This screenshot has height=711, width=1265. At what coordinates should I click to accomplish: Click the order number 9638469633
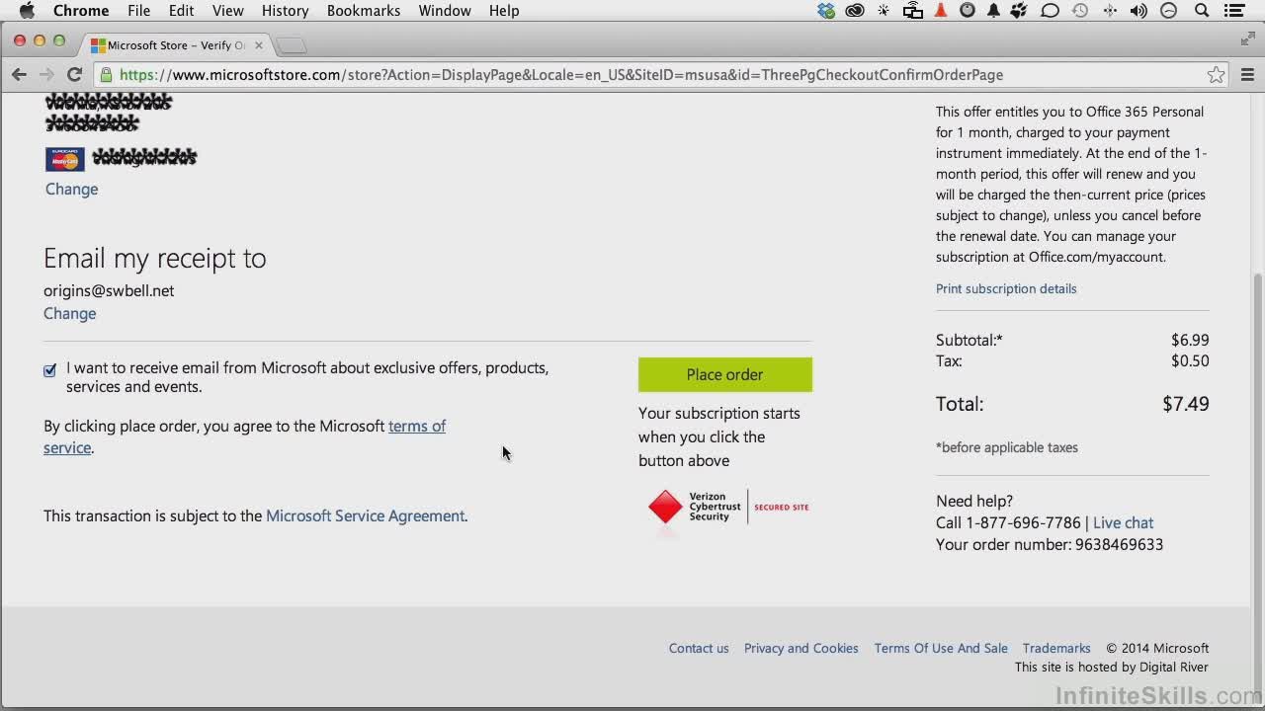pos(1119,544)
